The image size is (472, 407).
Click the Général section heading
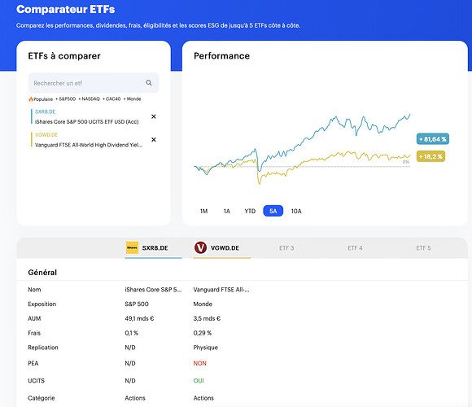pyautogui.click(x=42, y=273)
